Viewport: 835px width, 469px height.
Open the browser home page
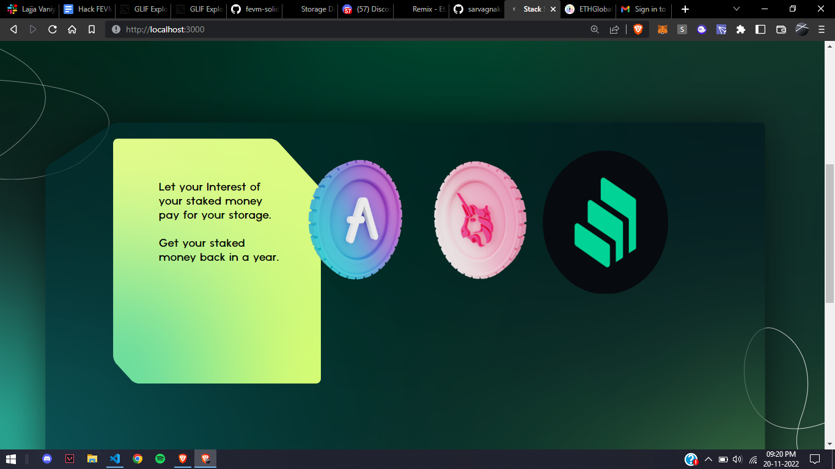pyautogui.click(x=72, y=29)
